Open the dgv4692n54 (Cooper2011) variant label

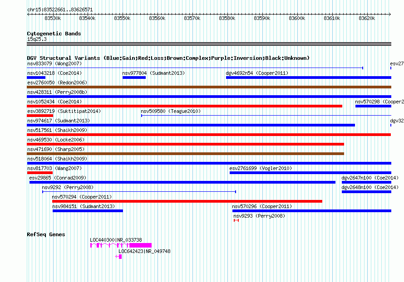[x=257, y=73]
